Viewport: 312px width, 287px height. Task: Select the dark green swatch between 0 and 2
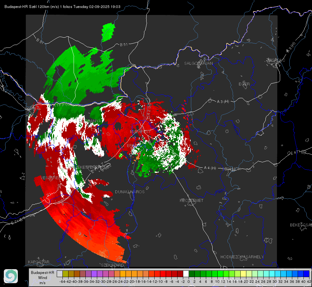(192, 274)
